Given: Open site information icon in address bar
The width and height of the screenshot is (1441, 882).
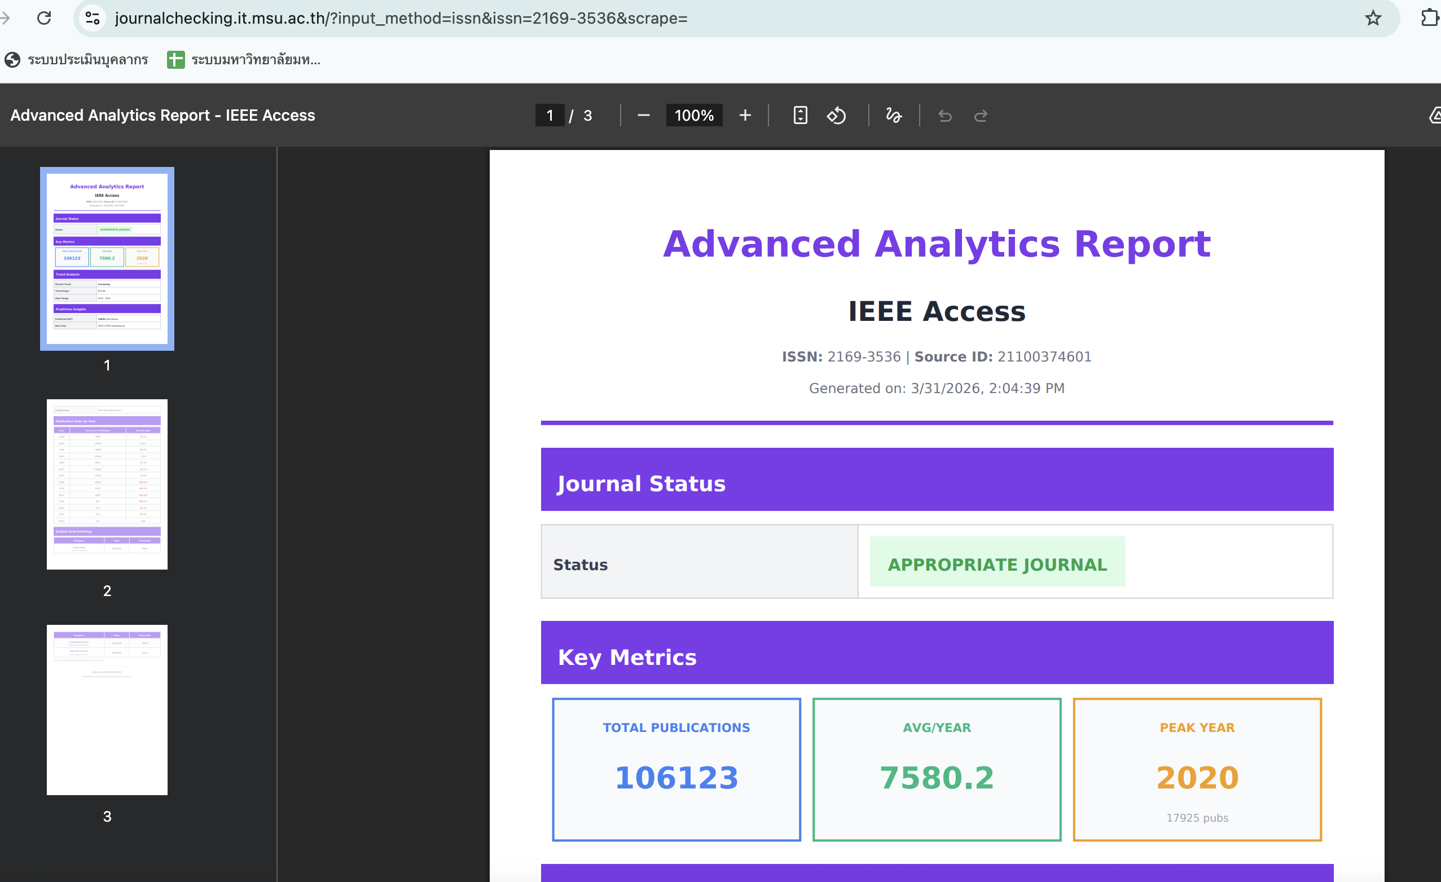Looking at the screenshot, I should click(x=93, y=18).
